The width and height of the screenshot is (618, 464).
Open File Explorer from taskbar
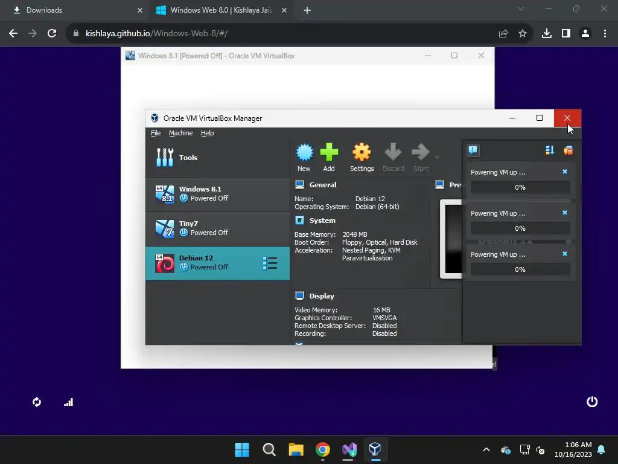click(296, 449)
